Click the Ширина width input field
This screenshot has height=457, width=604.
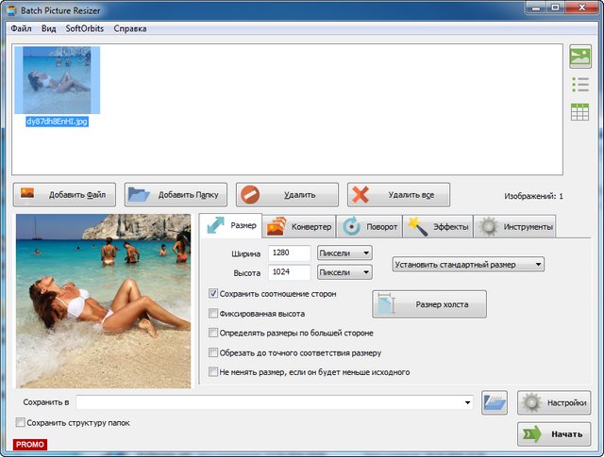[289, 253]
